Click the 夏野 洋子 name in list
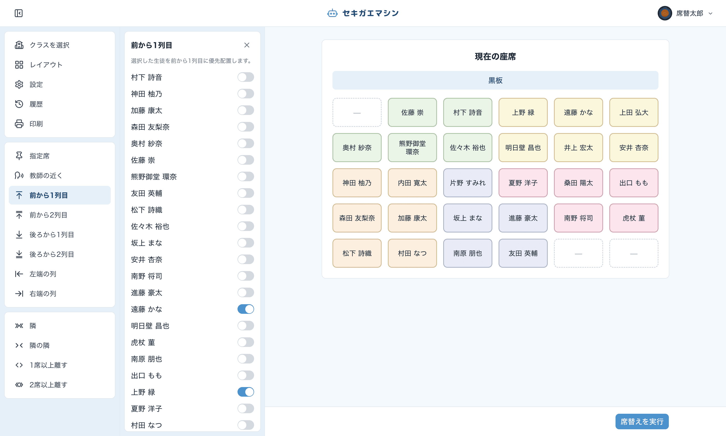Viewport: 726px width, 436px height. coord(146,409)
